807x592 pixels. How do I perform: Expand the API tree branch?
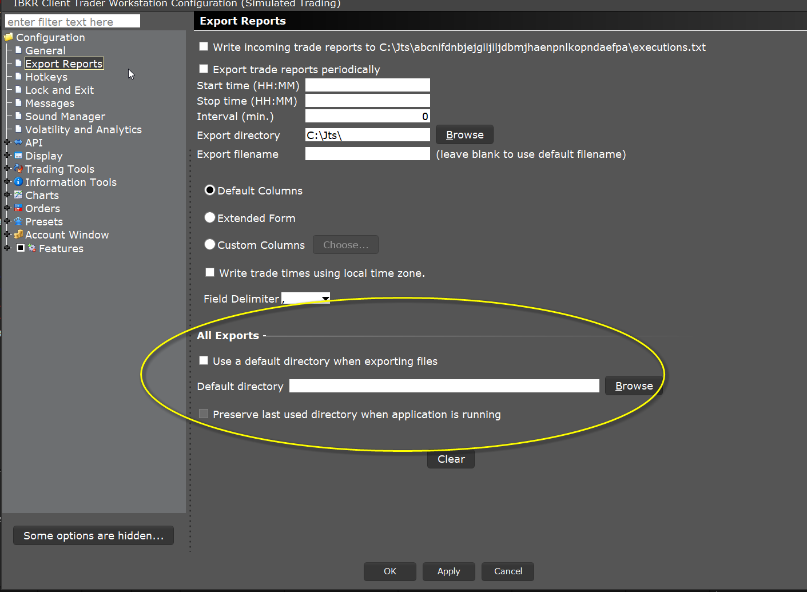pyautogui.click(x=8, y=142)
